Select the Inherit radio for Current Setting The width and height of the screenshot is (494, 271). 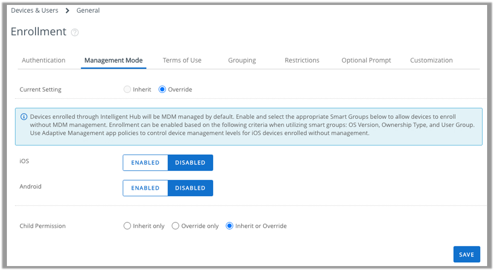[128, 90]
